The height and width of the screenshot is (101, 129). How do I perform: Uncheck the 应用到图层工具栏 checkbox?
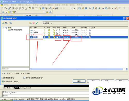pyautogui.click(x=3, y=81)
